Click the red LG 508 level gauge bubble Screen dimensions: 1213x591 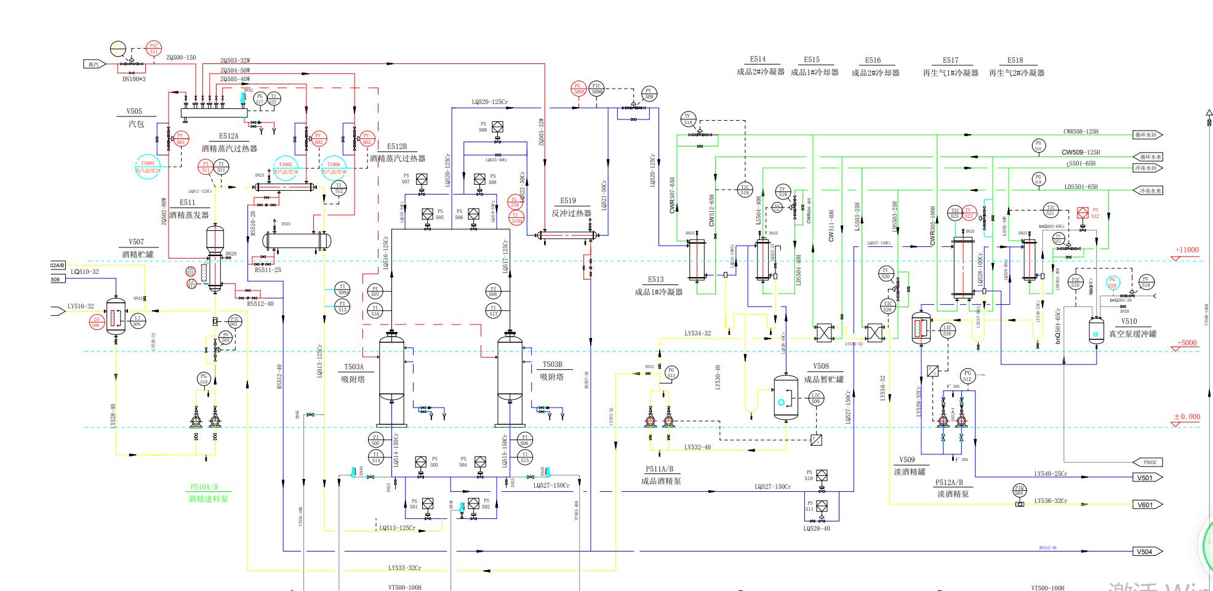tap(96, 321)
